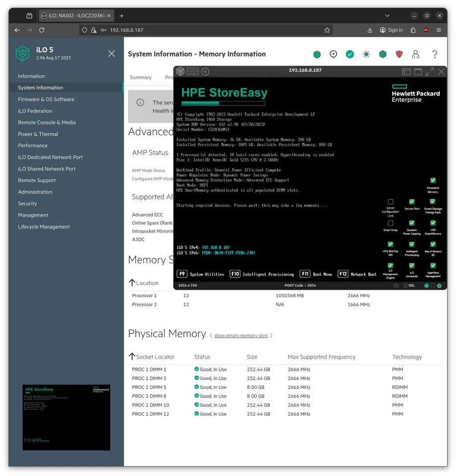Click show empty memory slots link
The image size is (456, 476).
coord(241,336)
